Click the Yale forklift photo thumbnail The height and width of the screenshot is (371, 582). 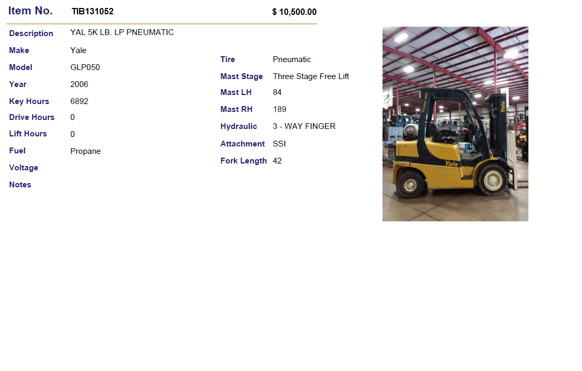click(x=455, y=124)
